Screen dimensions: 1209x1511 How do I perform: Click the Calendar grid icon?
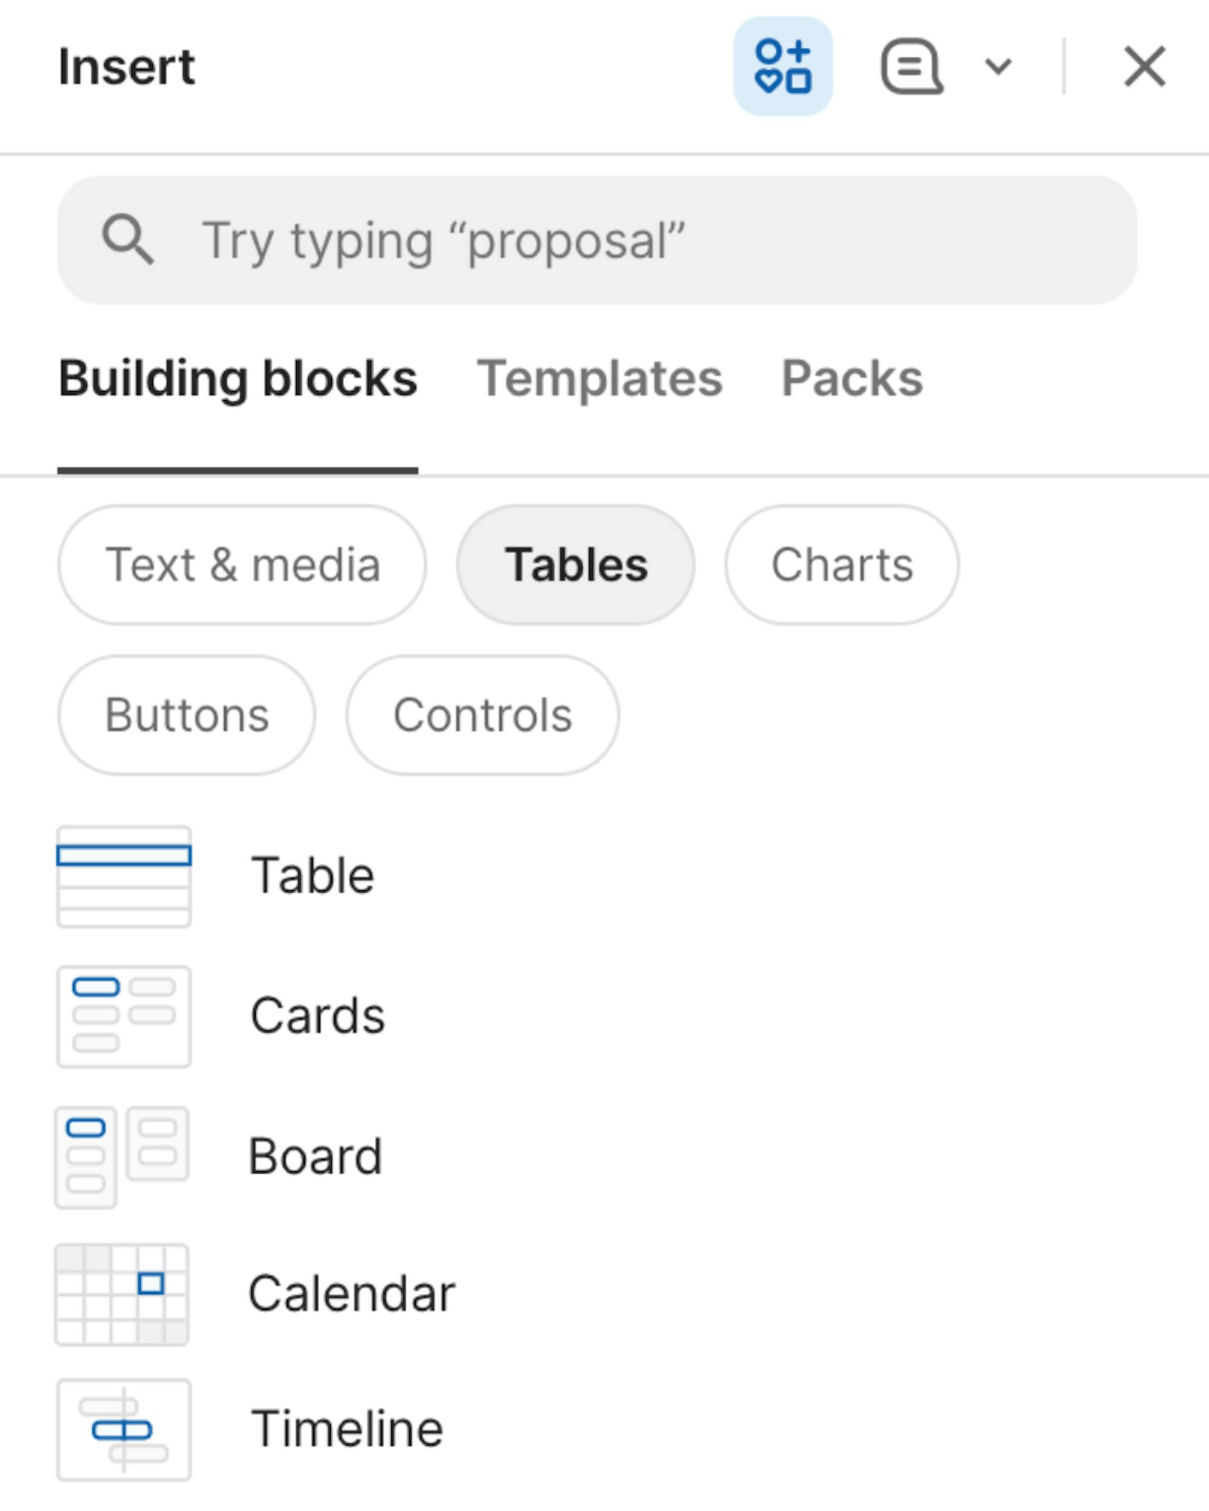(123, 1295)
